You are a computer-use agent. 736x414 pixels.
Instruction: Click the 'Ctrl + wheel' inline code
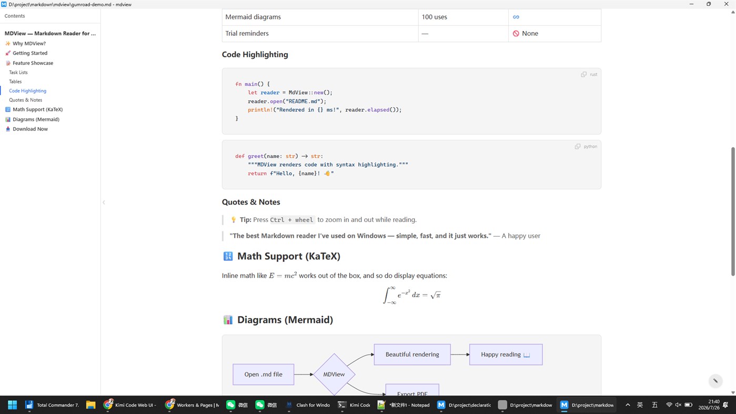291,220
